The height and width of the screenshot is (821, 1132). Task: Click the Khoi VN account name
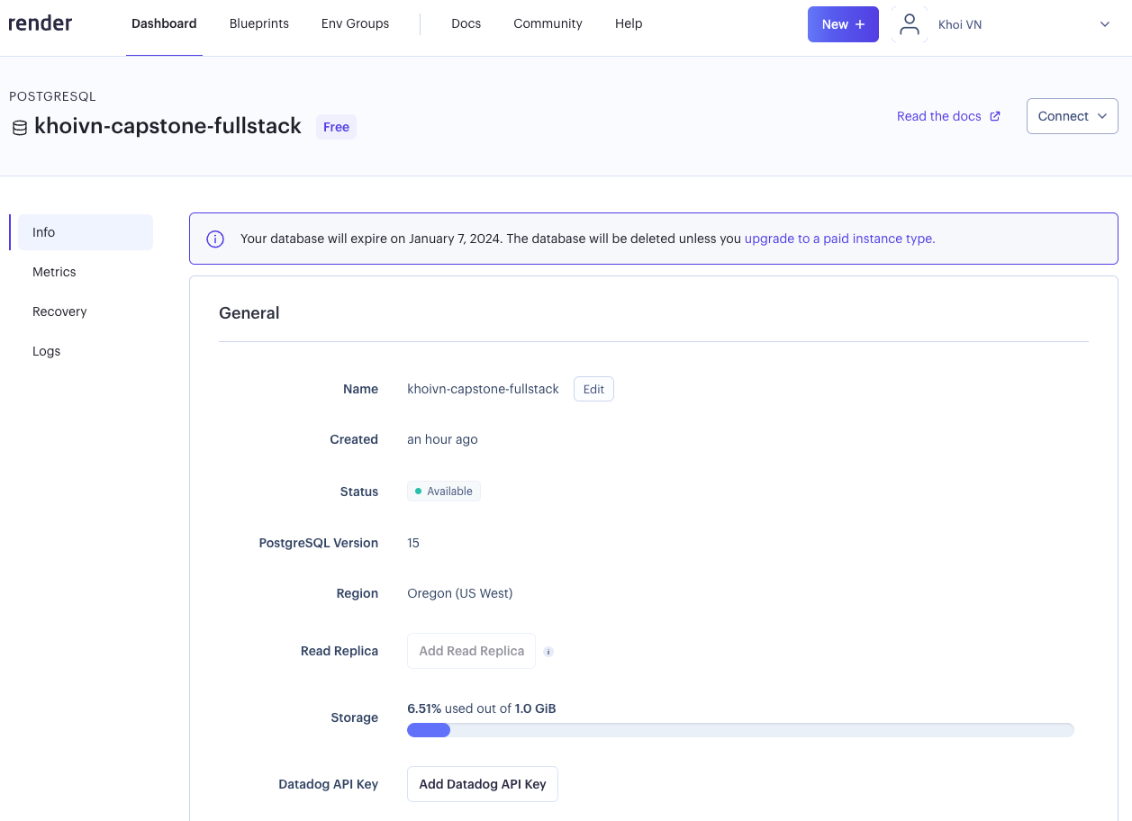(960, 24)
